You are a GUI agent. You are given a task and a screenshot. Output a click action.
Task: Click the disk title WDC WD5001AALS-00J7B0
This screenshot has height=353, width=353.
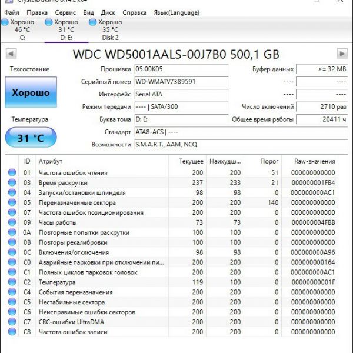tap(149, 54)
